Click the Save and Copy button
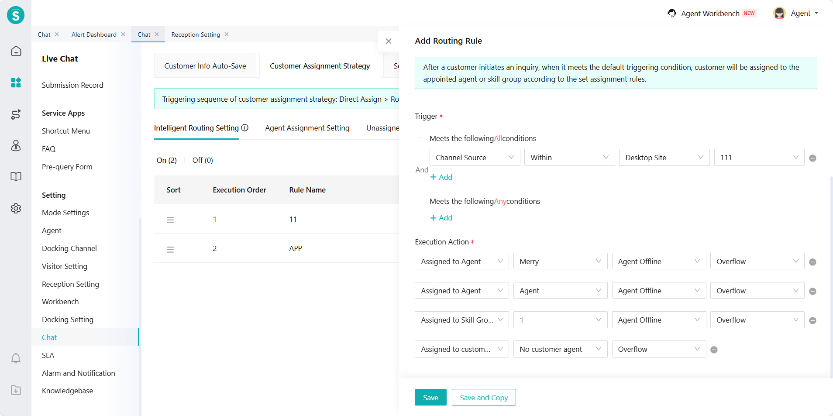The image size is (833, 416). coord(483,398)
